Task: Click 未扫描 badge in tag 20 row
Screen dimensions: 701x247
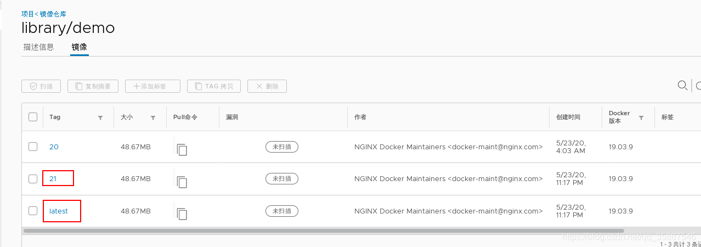Action: tap(282, 147)
